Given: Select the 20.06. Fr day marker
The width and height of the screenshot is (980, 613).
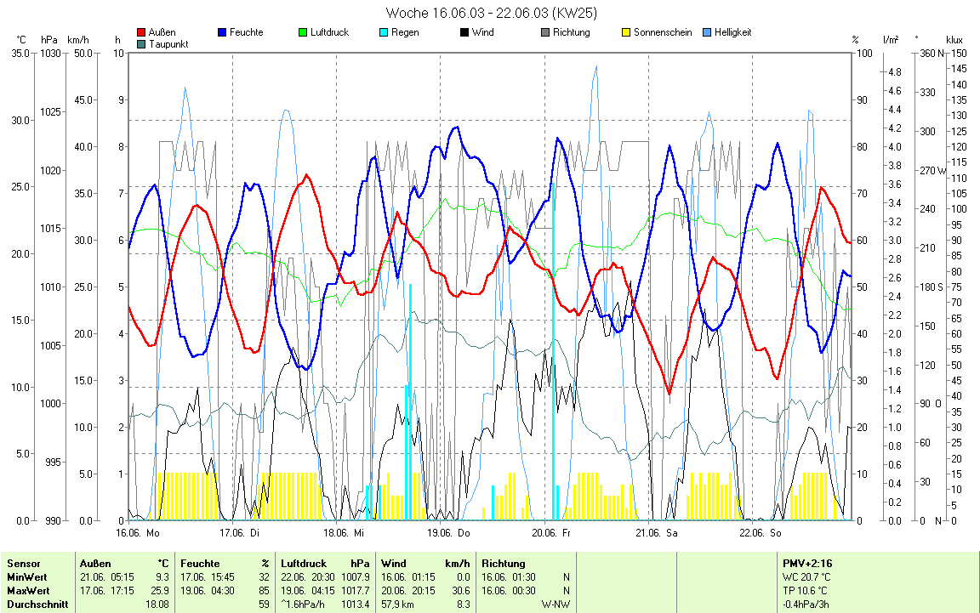Looking at the screenshot, I should (550, 533).
